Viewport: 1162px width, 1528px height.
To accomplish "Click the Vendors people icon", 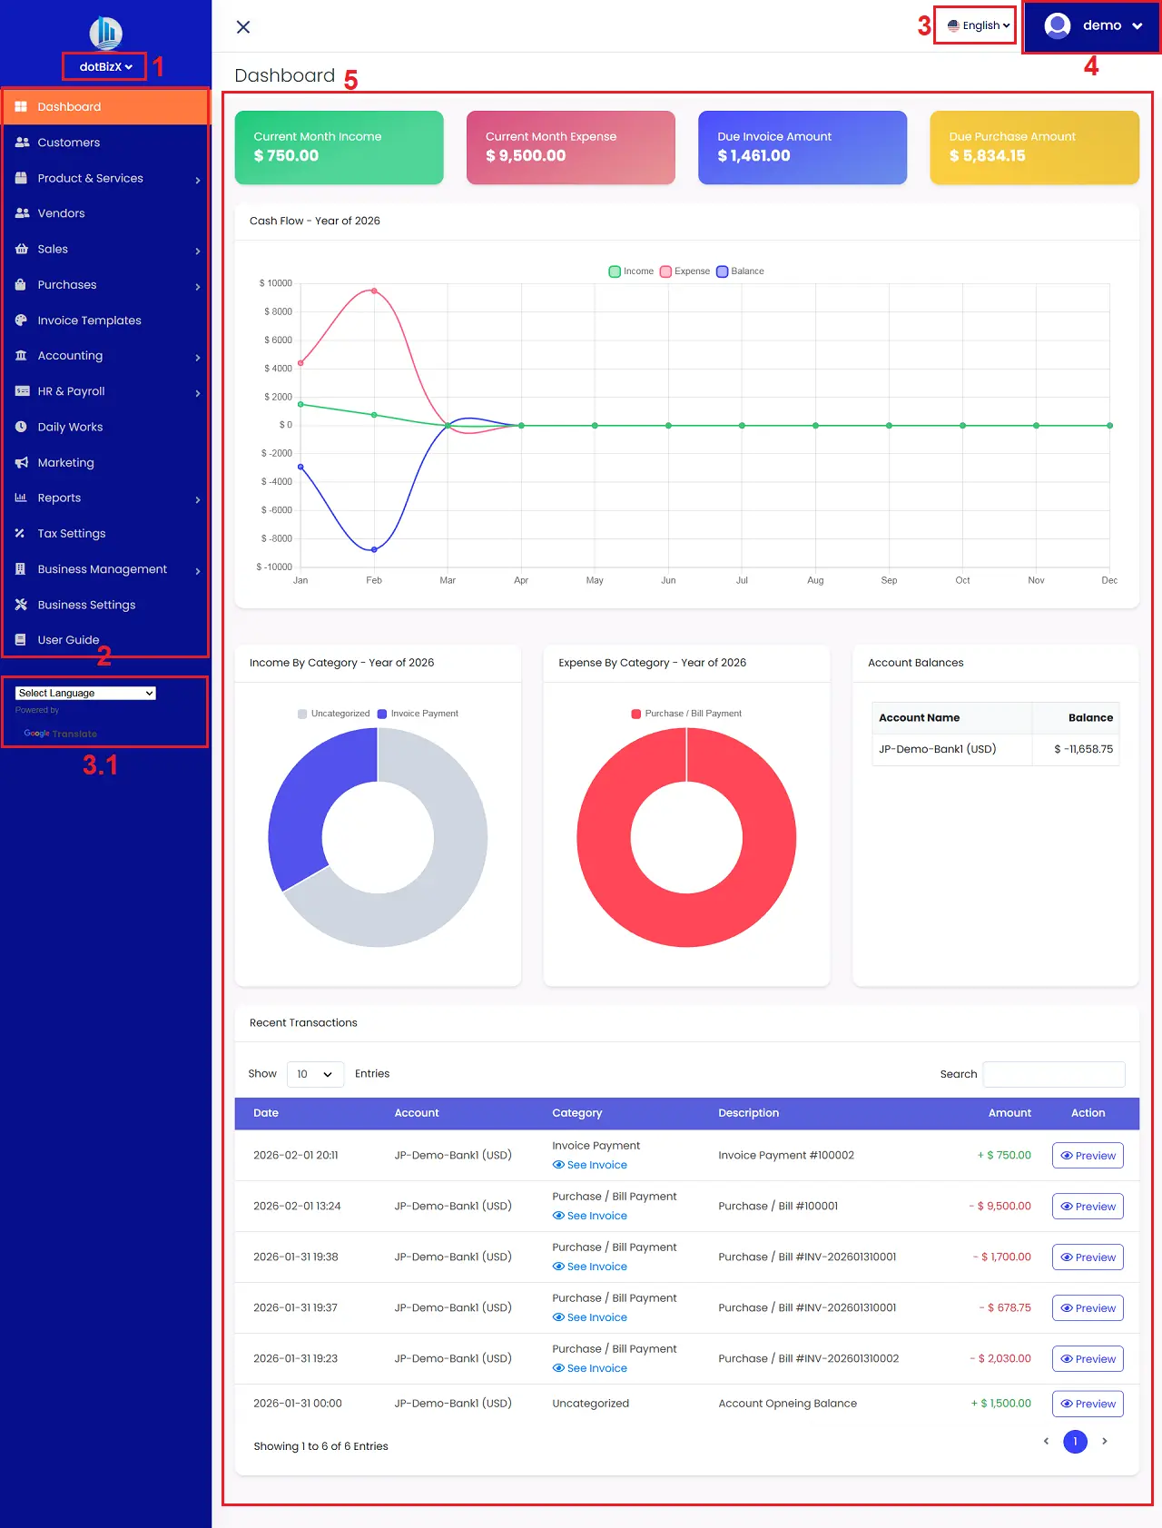I will (x=22, y=213).
